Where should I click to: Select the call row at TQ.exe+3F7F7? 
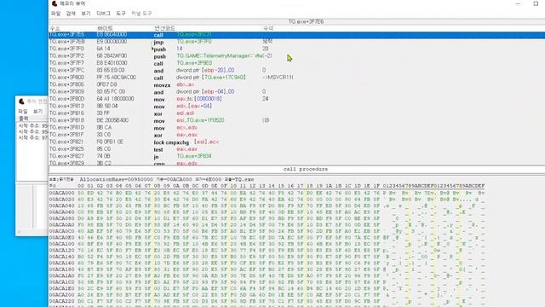[x=296, y=63]
